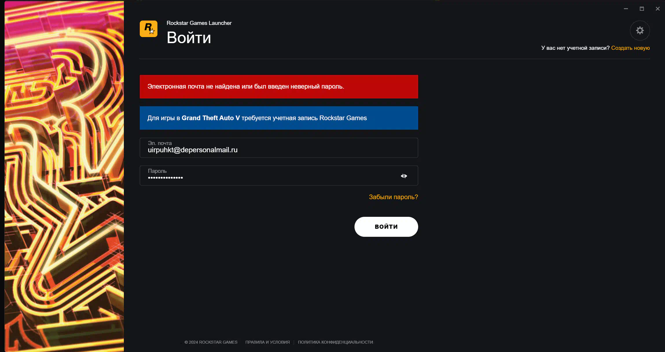Image resolution: width=665 pixels, height=352 pixels.
Task: Close the Rockstar Games Launcher window
Action: [x=657, y=9]
